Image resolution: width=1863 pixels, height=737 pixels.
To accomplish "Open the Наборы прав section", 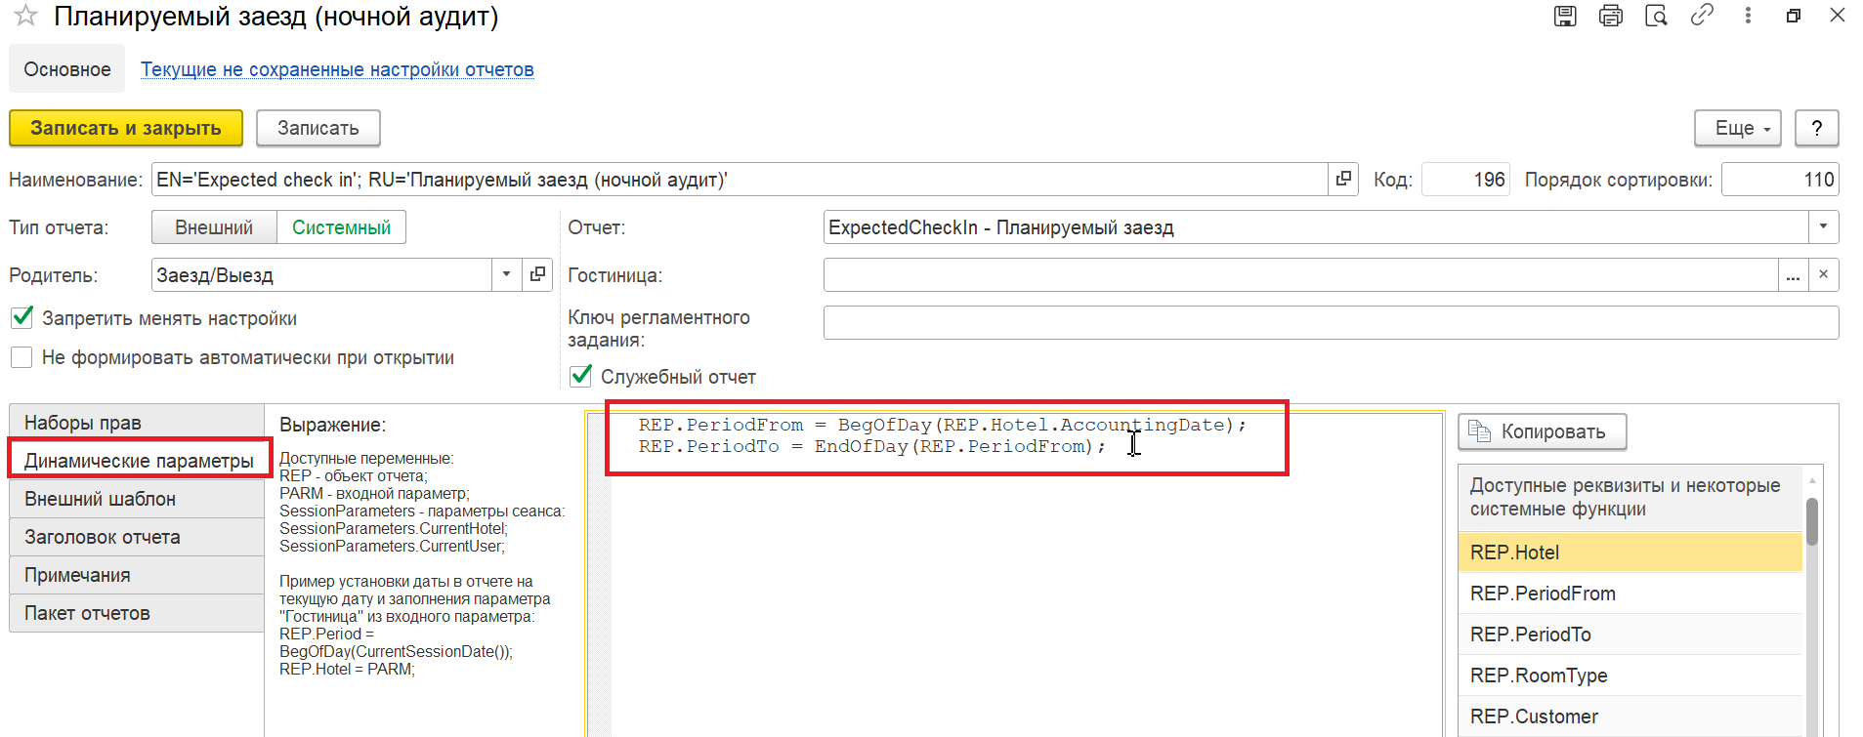I will (x=137, y=423).
